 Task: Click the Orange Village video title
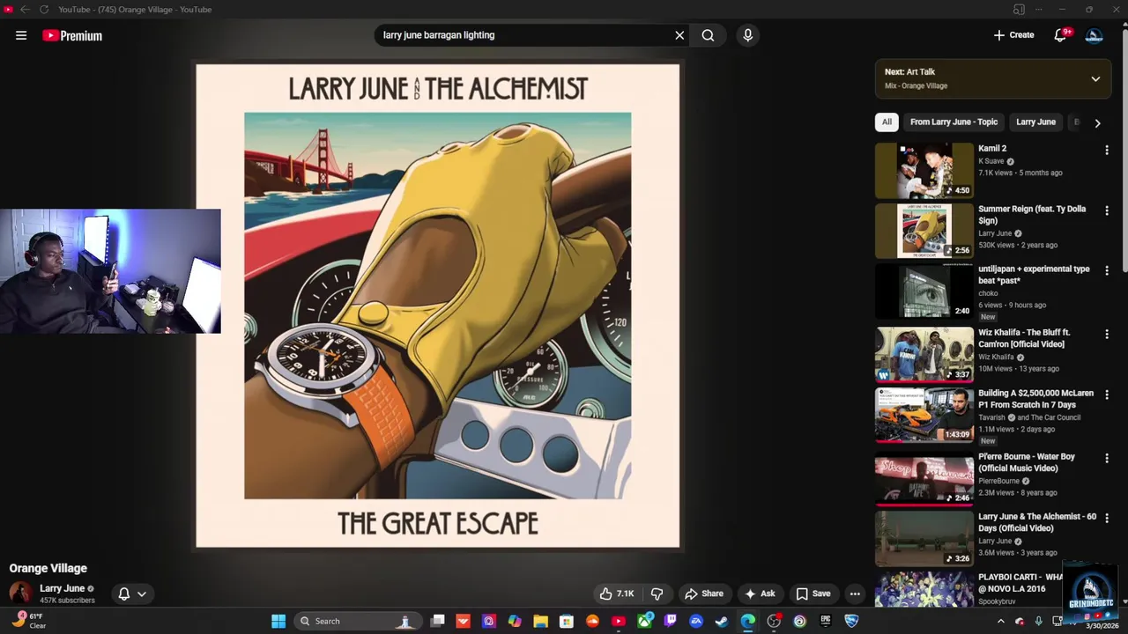click(48, 568)
